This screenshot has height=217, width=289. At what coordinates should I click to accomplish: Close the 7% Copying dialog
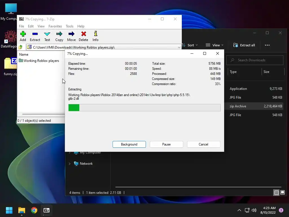(x=218, y=53)
